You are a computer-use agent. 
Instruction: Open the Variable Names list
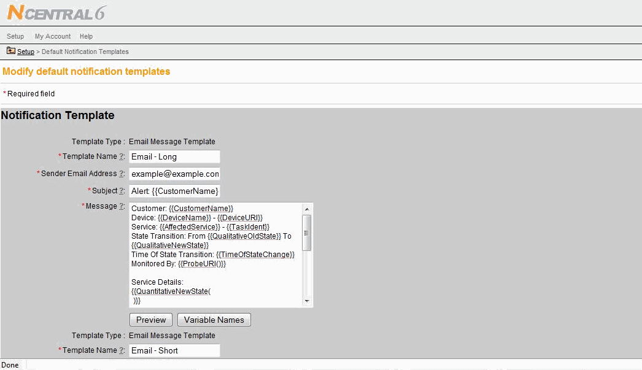tap(214, 320)
